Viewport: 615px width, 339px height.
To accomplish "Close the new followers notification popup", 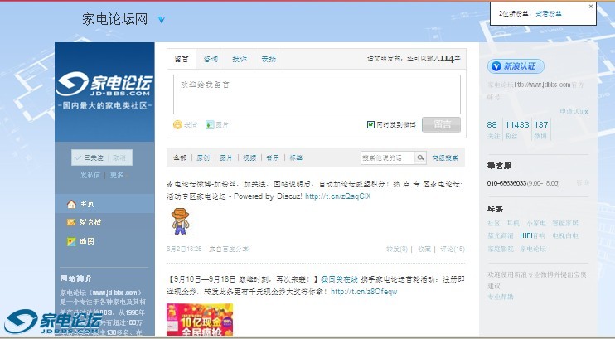I will click(x=591, y=6).
